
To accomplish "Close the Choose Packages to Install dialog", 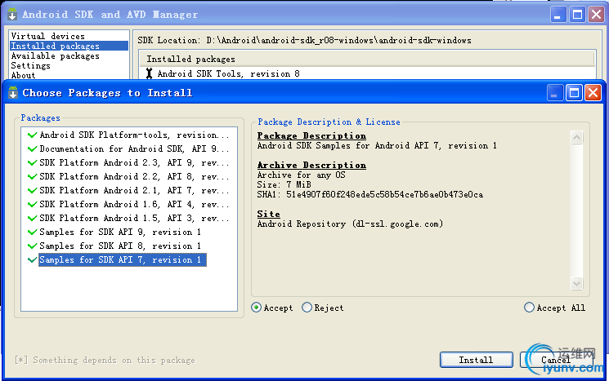I will click(593, 93).
